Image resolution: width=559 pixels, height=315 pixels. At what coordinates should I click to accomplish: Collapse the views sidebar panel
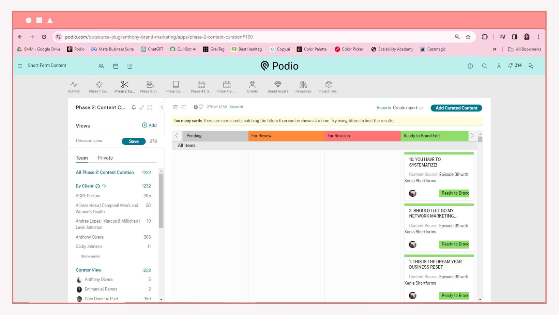pyautogui.click(x=162, y=107)
